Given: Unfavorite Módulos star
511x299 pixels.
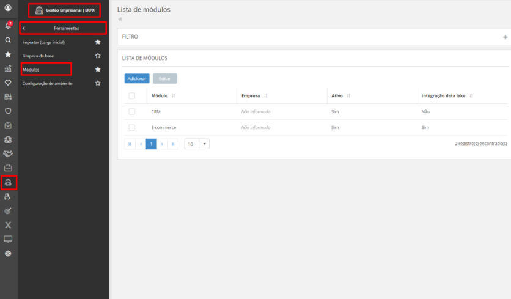Looking at the screenshot, I should [98, 70].
